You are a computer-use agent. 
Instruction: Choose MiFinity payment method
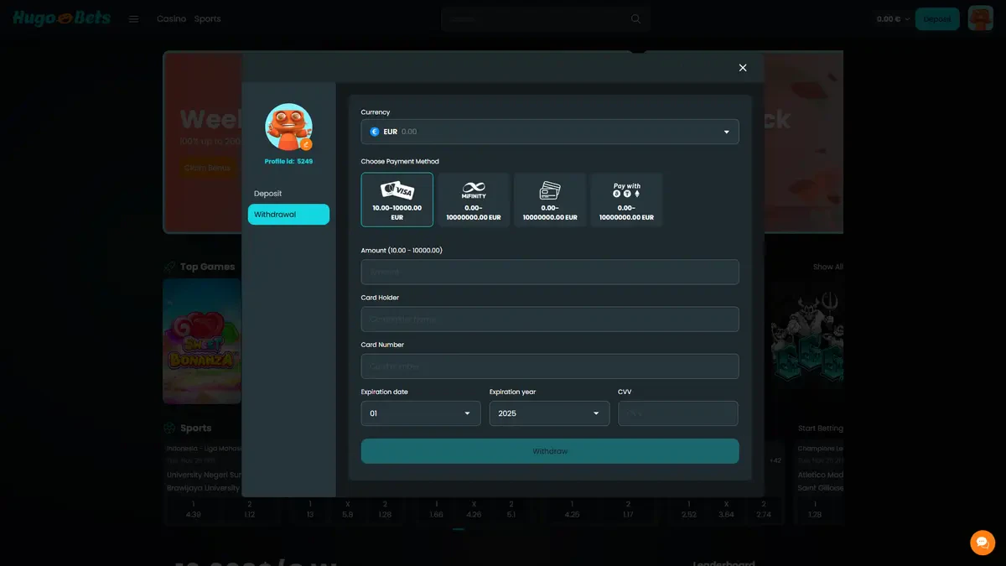(474, 200)
